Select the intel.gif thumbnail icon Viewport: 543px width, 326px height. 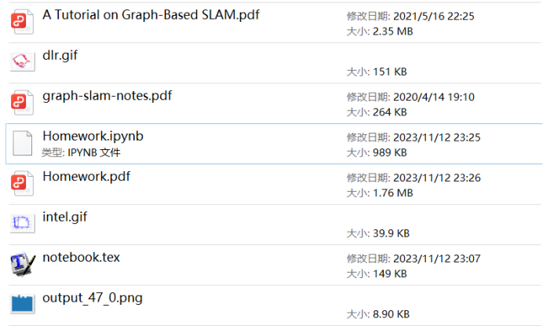[x=21, y=224]
